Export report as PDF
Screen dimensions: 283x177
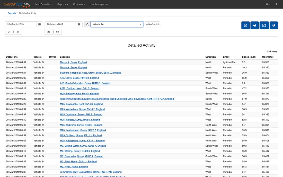click(245, 25)
